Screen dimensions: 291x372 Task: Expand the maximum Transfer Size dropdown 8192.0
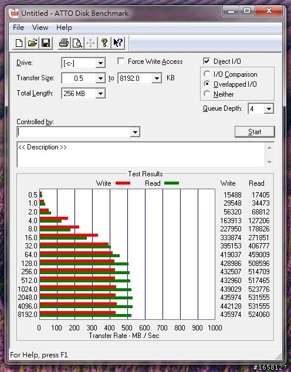(x=157, y=79)
